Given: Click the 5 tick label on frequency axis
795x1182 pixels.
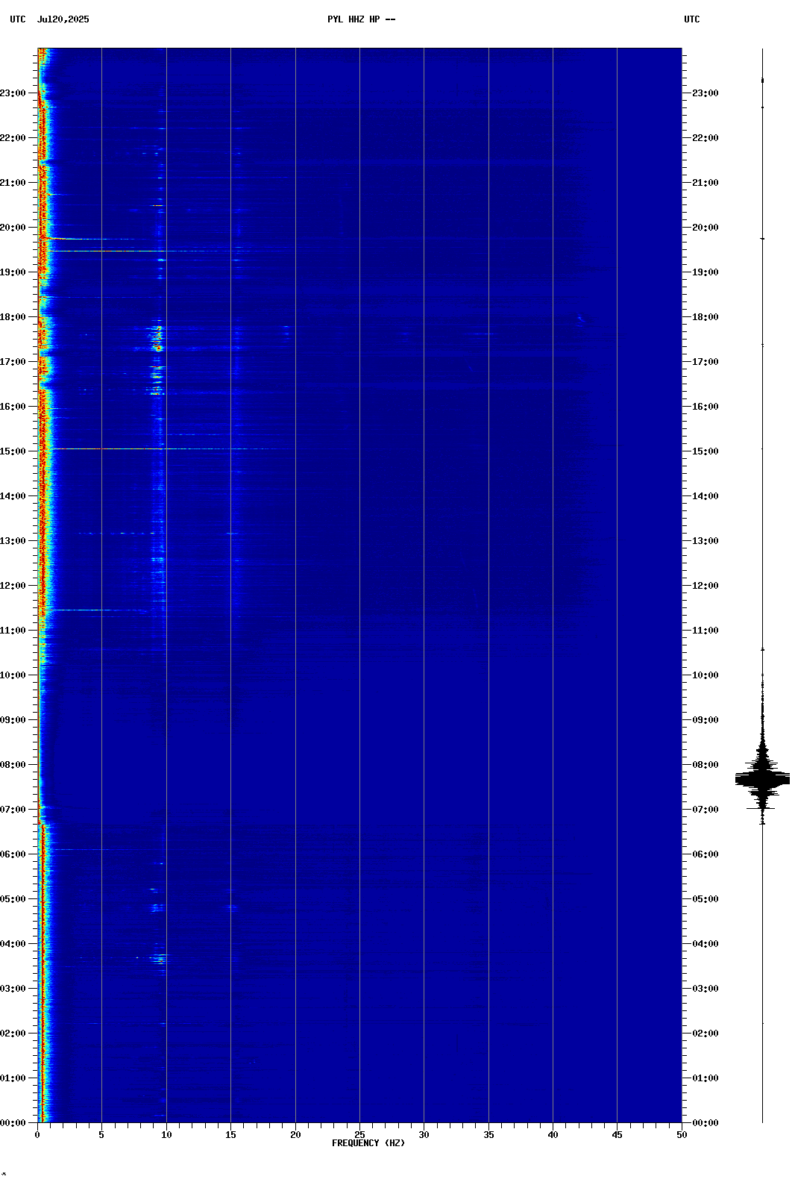Looking at the screenshot, I should [x=101, y=1135].
